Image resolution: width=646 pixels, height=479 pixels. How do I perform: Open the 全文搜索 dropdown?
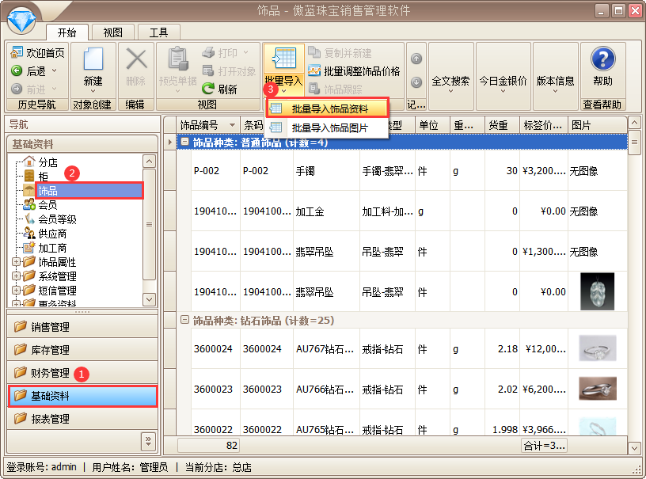pos(450,77)
